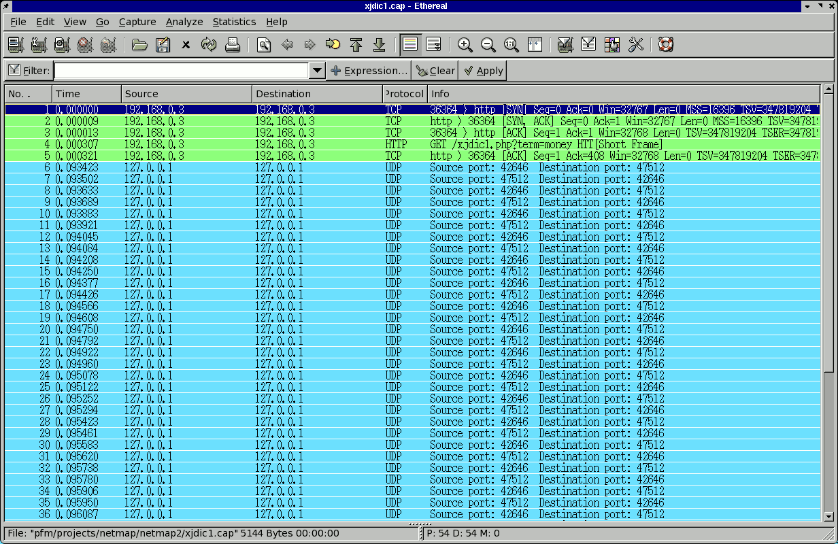Open Preferences tools icon in toolbar
The width and height of the screenshot is (838, 544).
(636, 45)
